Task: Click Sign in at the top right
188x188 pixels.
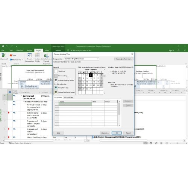Action: (171, 50)
